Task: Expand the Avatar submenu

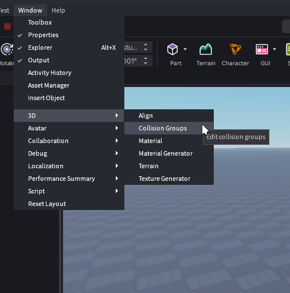Action: coord(69,128)
